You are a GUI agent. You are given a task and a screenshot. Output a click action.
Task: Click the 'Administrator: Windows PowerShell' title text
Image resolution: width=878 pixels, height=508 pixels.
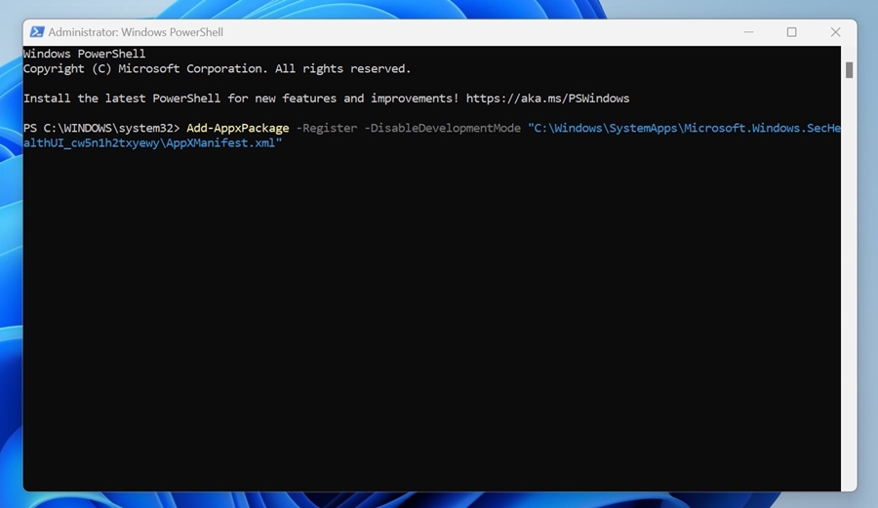136,32
